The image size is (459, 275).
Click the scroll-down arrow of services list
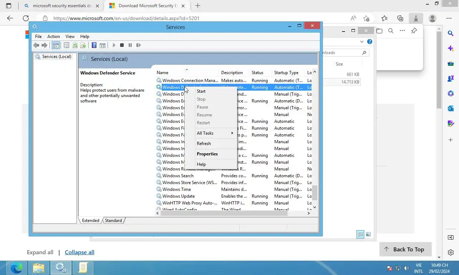(x=314, y=207)
